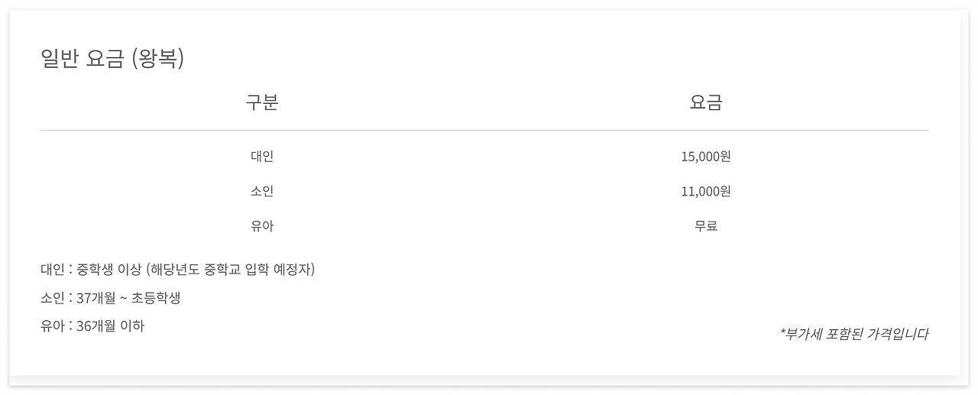Click the 일반 요금 (왕복) heading

coord(112,59)
